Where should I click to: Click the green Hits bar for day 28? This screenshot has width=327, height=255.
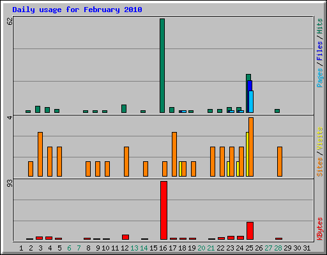pos(277,111)
